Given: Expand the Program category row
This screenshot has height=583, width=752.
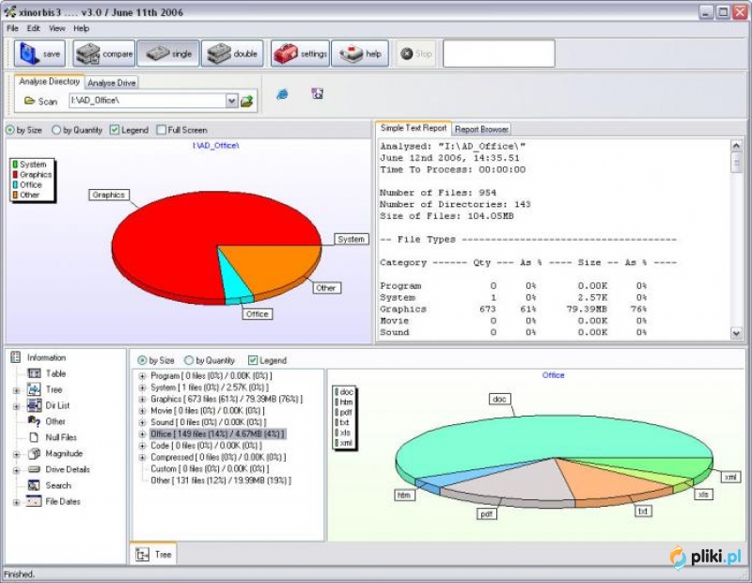Looking at the screenshot, I should pyautogui.click(x=142, y=376).
